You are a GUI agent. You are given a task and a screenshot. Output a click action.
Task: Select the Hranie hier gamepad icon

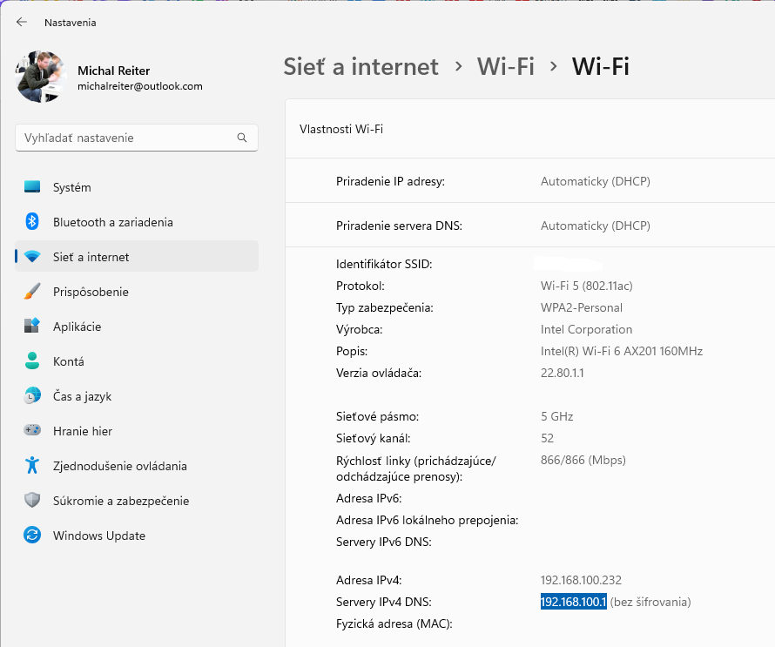32,431
